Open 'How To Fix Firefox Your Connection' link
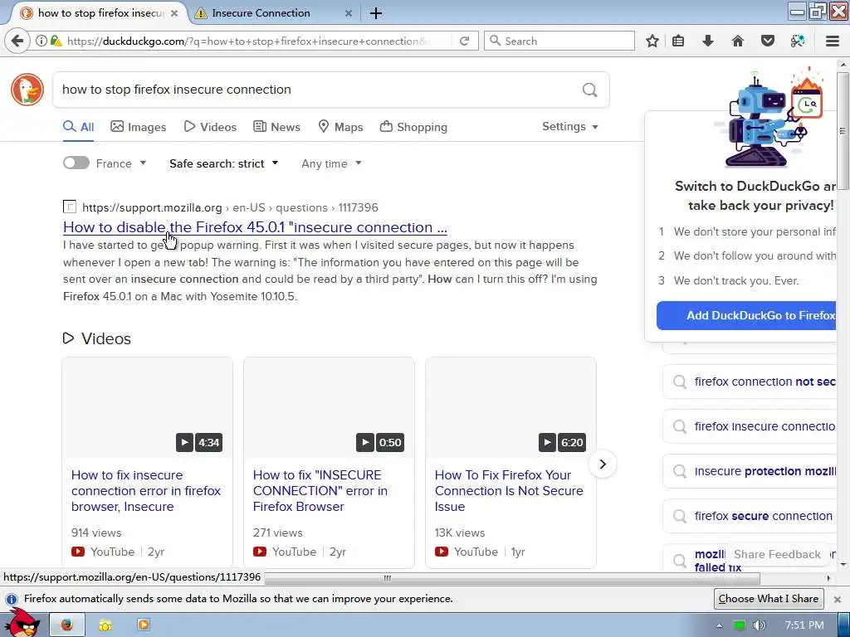The image size is (850, 637). [x=509, y=491]
